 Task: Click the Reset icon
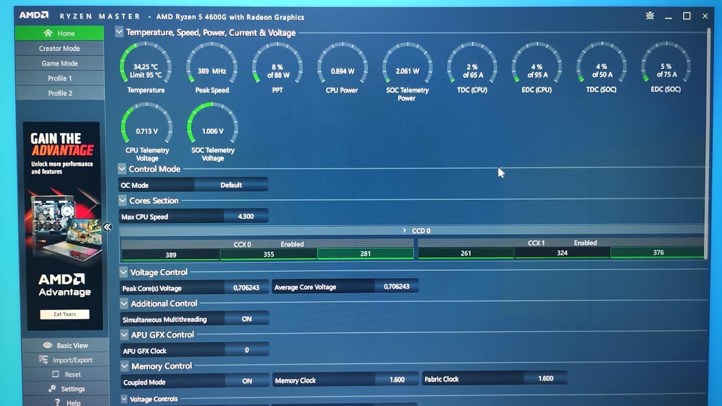point(56,374)
